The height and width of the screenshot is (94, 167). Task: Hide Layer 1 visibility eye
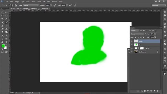tap(132, 41)
